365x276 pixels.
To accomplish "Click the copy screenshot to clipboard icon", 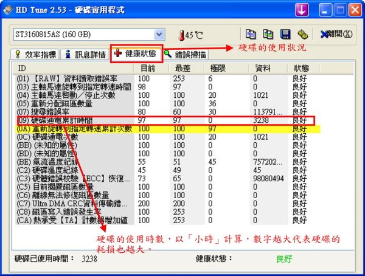I will click(x=268, y=35).
